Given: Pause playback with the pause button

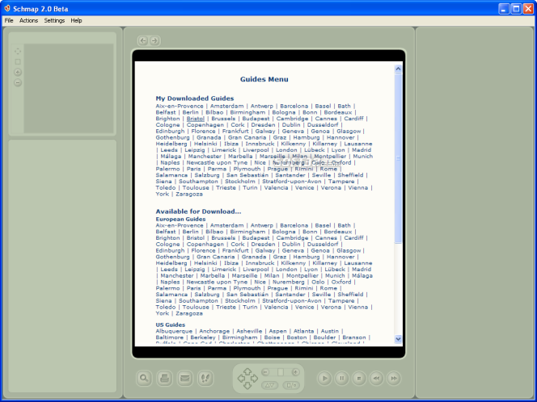Looking at the screenshot, I should tap(342, 379).
